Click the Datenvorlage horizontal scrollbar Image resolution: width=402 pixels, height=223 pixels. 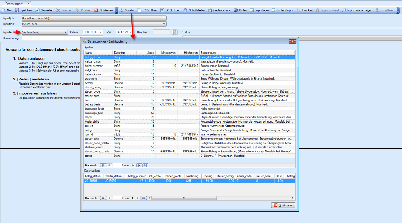pyautogui.click(x=184, y=198)
